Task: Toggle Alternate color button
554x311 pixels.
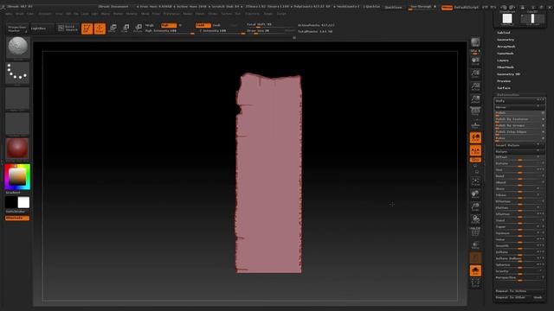Action: coord(17,219)
